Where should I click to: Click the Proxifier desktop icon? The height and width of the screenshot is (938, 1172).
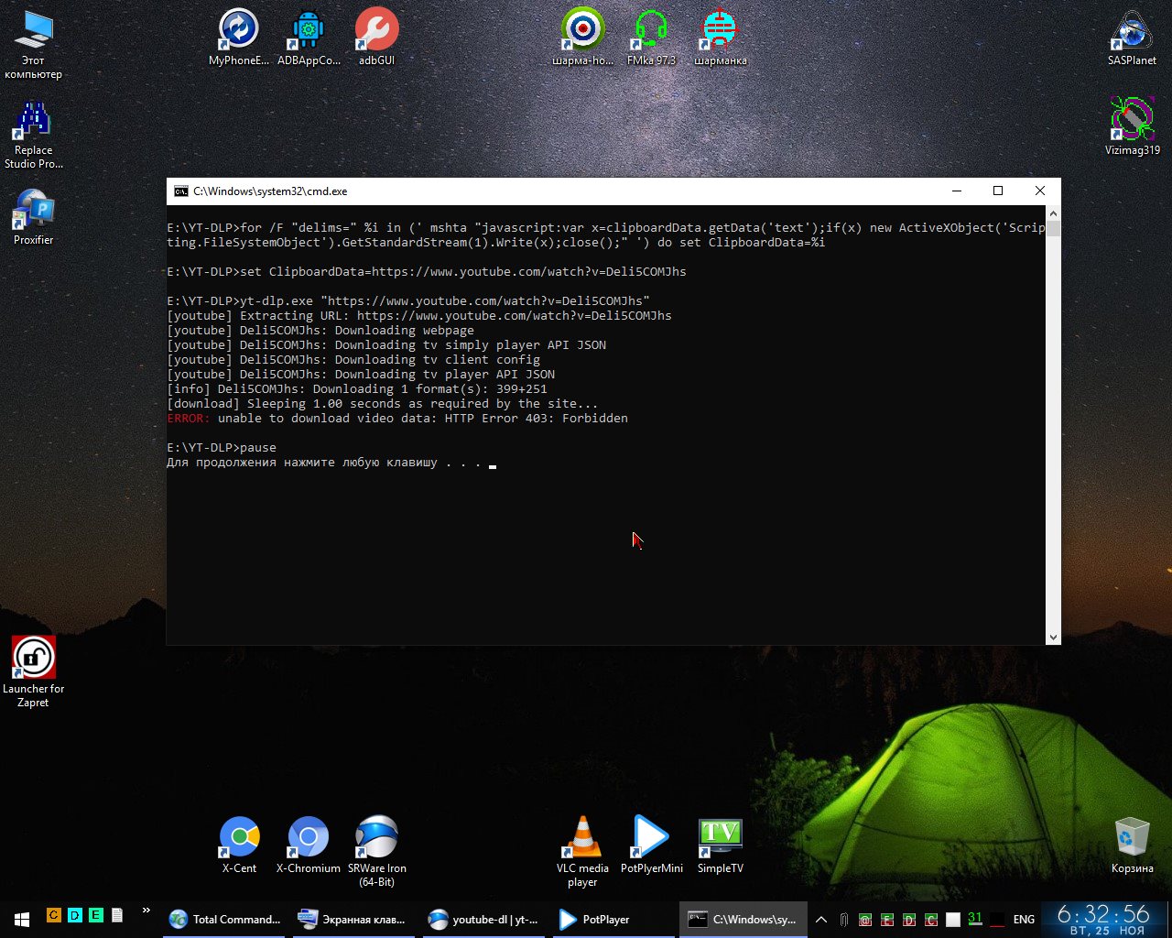click(33, 211)
